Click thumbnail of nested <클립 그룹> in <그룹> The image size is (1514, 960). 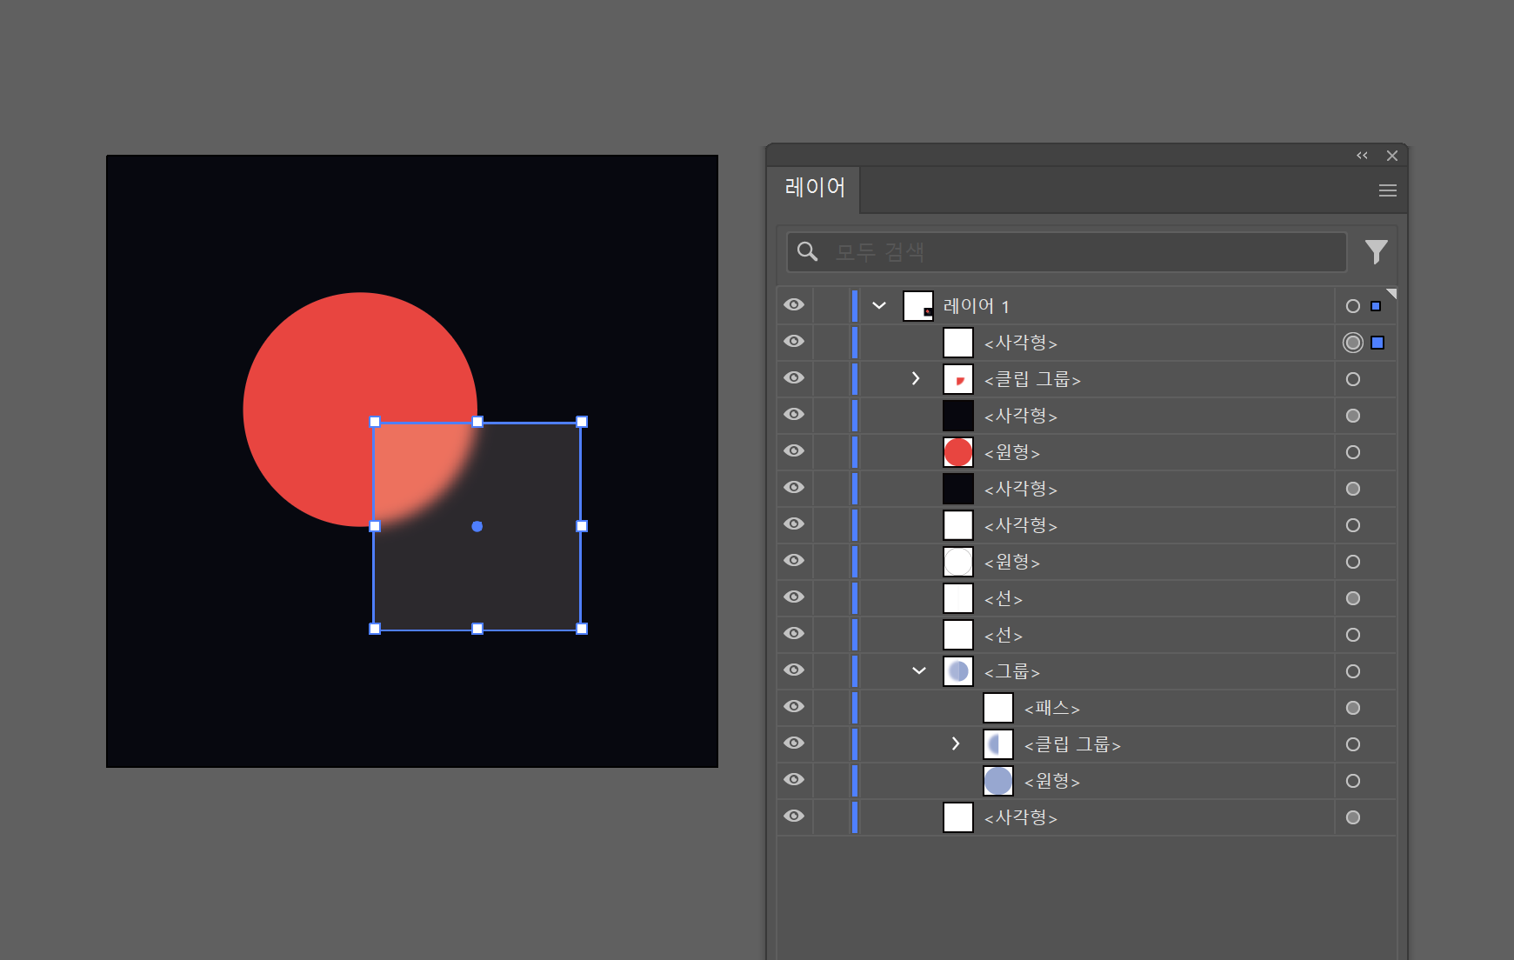998,744
